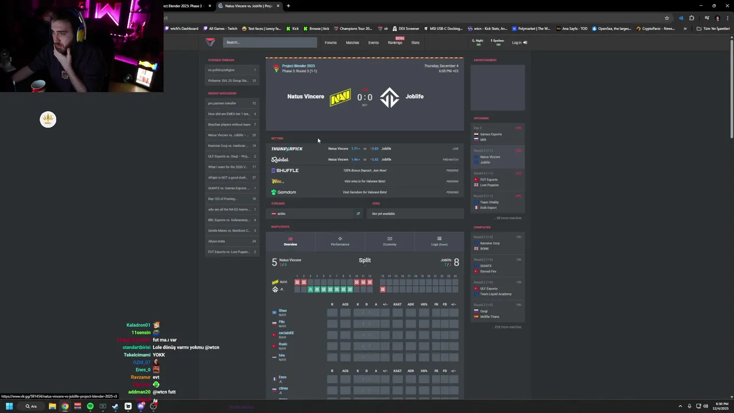
Task: Open the GIANTX vs Eternal Fire completed match
Action: click(498, 266)
